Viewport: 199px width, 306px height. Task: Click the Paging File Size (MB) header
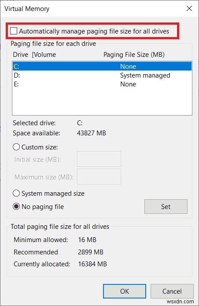(x=134, y=55)
